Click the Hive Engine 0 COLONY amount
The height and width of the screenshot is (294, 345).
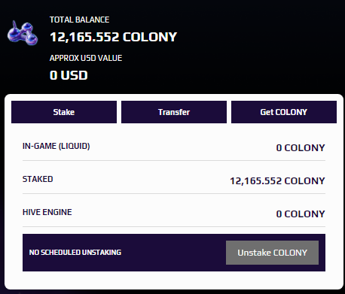301,214
